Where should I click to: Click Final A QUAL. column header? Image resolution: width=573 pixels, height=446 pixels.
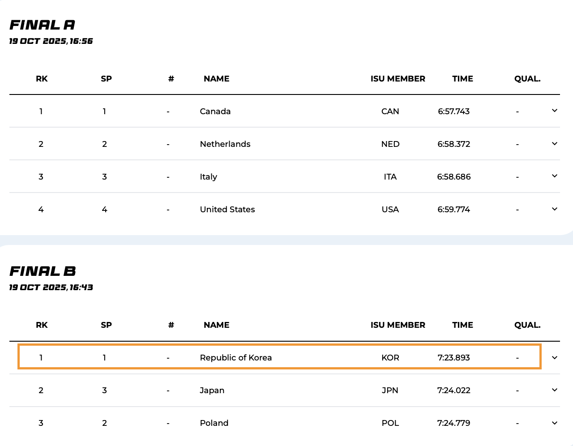[x=527, y=79]
